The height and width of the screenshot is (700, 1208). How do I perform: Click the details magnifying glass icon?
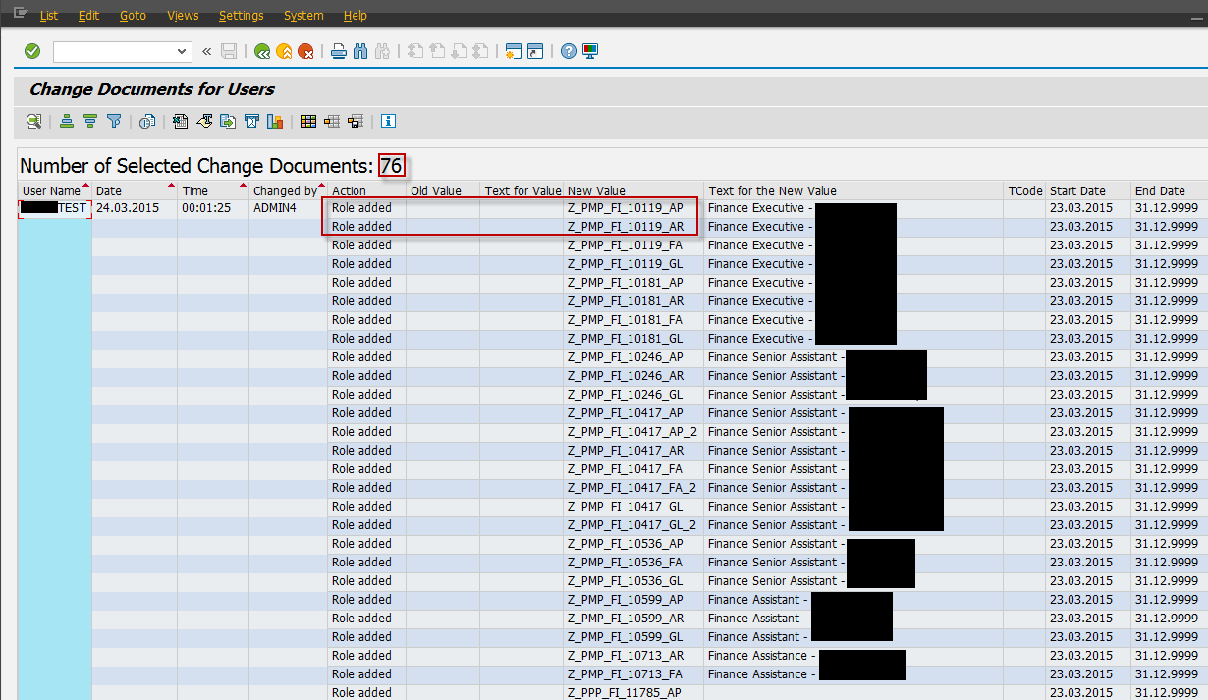33,121
